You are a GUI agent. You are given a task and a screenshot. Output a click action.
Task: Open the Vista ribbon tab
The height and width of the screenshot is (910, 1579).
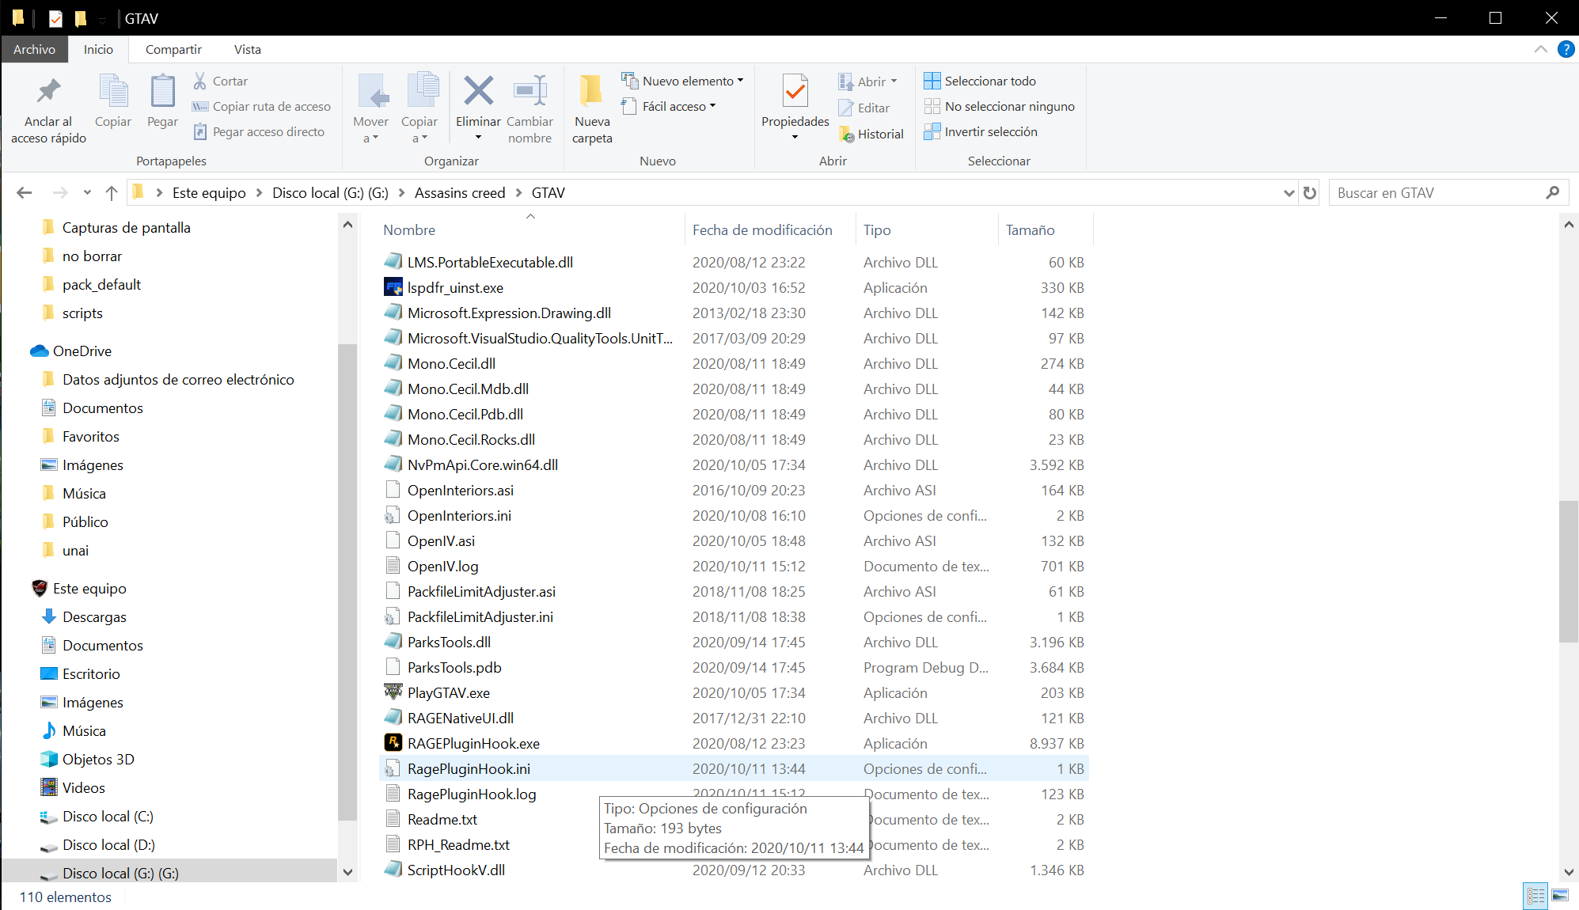247,49
